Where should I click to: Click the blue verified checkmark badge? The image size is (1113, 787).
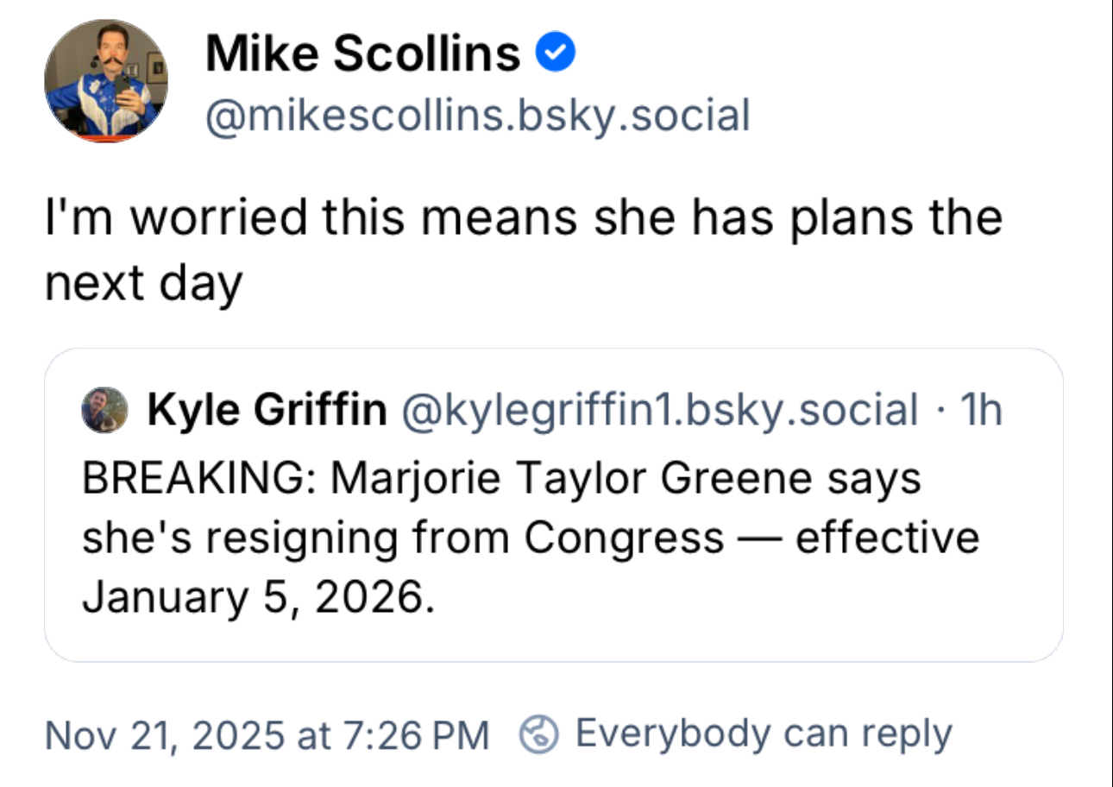pyautogui.click(x=556, y=54)
